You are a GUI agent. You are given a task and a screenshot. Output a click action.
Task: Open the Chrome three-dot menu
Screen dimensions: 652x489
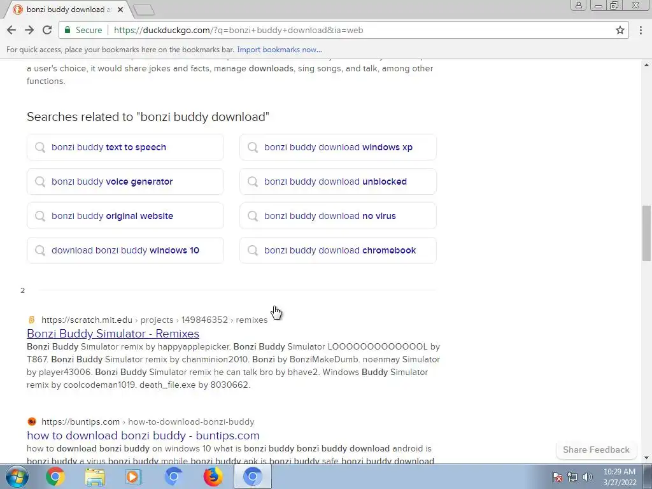(x=641, y=30)
